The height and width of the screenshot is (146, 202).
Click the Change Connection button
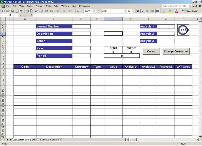[176, 51]
